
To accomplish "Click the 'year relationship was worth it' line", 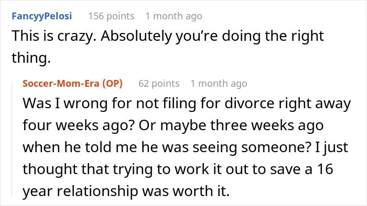I will (126, 191).
